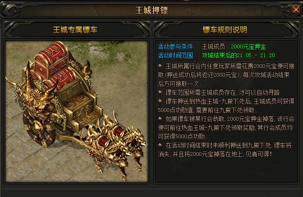The image size is (303, 197).
Task: Click the 王城押镖 window title
Action: (151, 10)
